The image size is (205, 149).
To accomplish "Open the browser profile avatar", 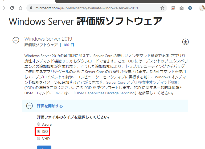I will 202,8.
